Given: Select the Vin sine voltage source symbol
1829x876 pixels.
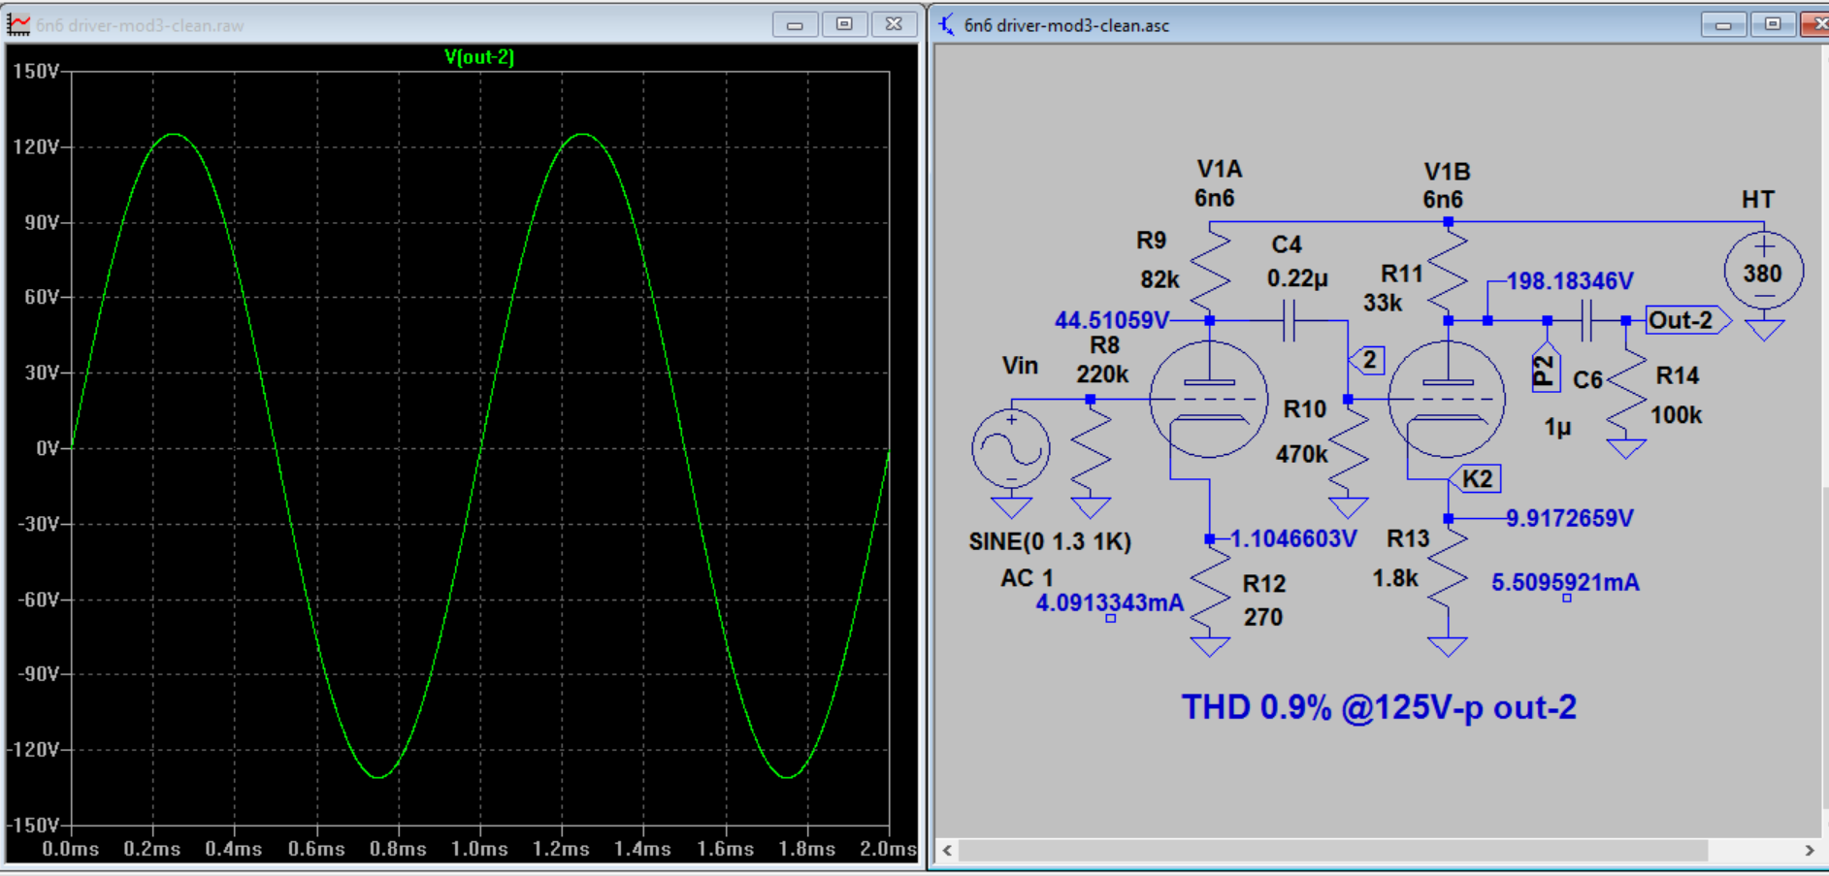Looking at the screenshot, I should click(x=1011, y=448).
